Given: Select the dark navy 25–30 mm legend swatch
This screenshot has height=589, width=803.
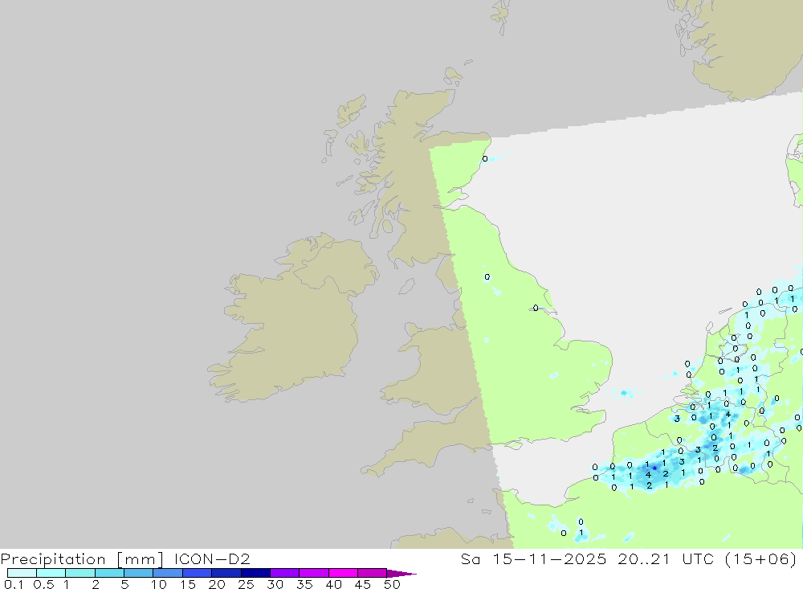Looking at the screenshot, I should click(255, 573).
